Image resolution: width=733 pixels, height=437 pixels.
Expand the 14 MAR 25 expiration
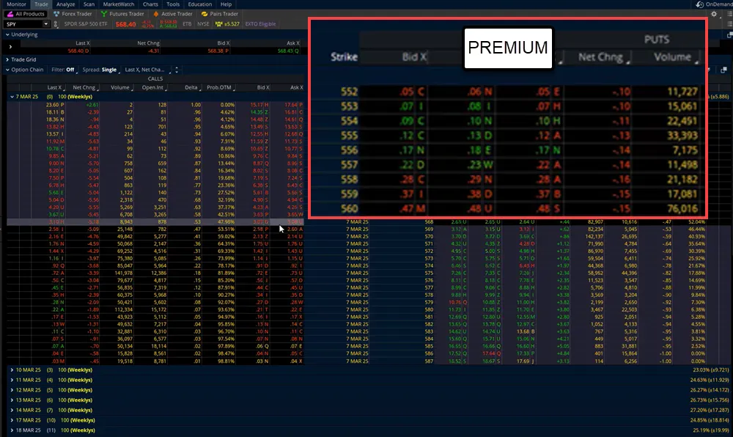coord(12,410)
